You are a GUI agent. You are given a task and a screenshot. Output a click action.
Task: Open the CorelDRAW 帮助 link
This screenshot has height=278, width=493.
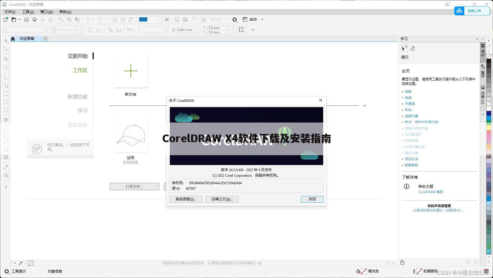pos(431,192)
